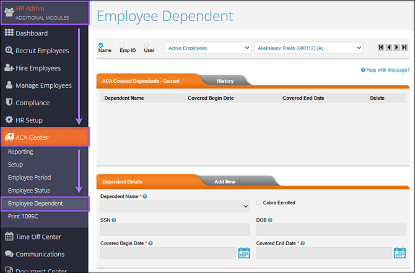Select the Emp ID radio button
The image size is (415, 273).
coord(122,45)
